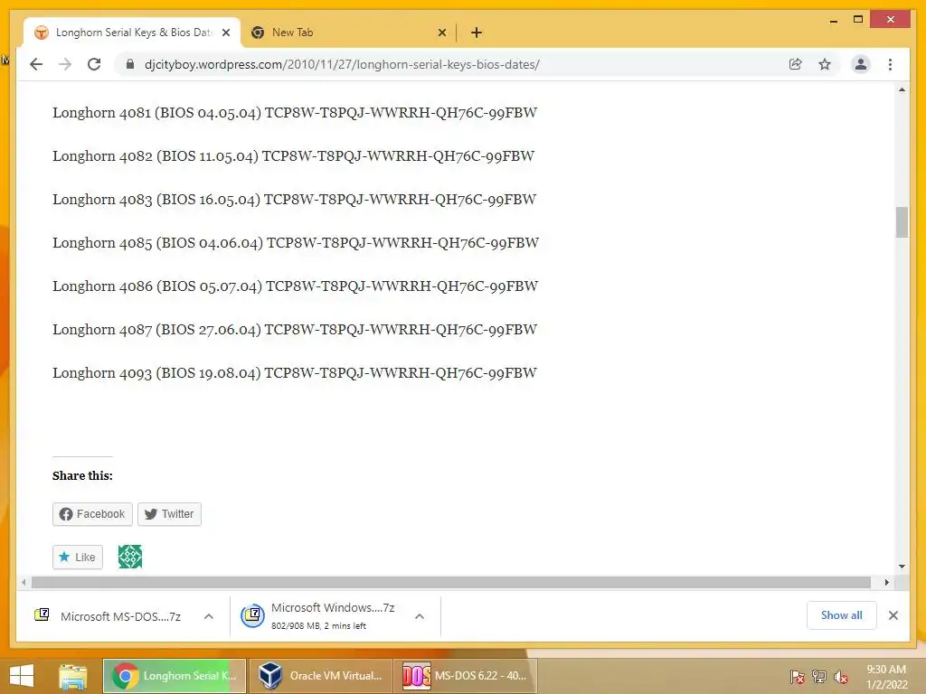Expand options for Microsoft Windows download
Screen dimensions: 926x694
coord(420,616)
